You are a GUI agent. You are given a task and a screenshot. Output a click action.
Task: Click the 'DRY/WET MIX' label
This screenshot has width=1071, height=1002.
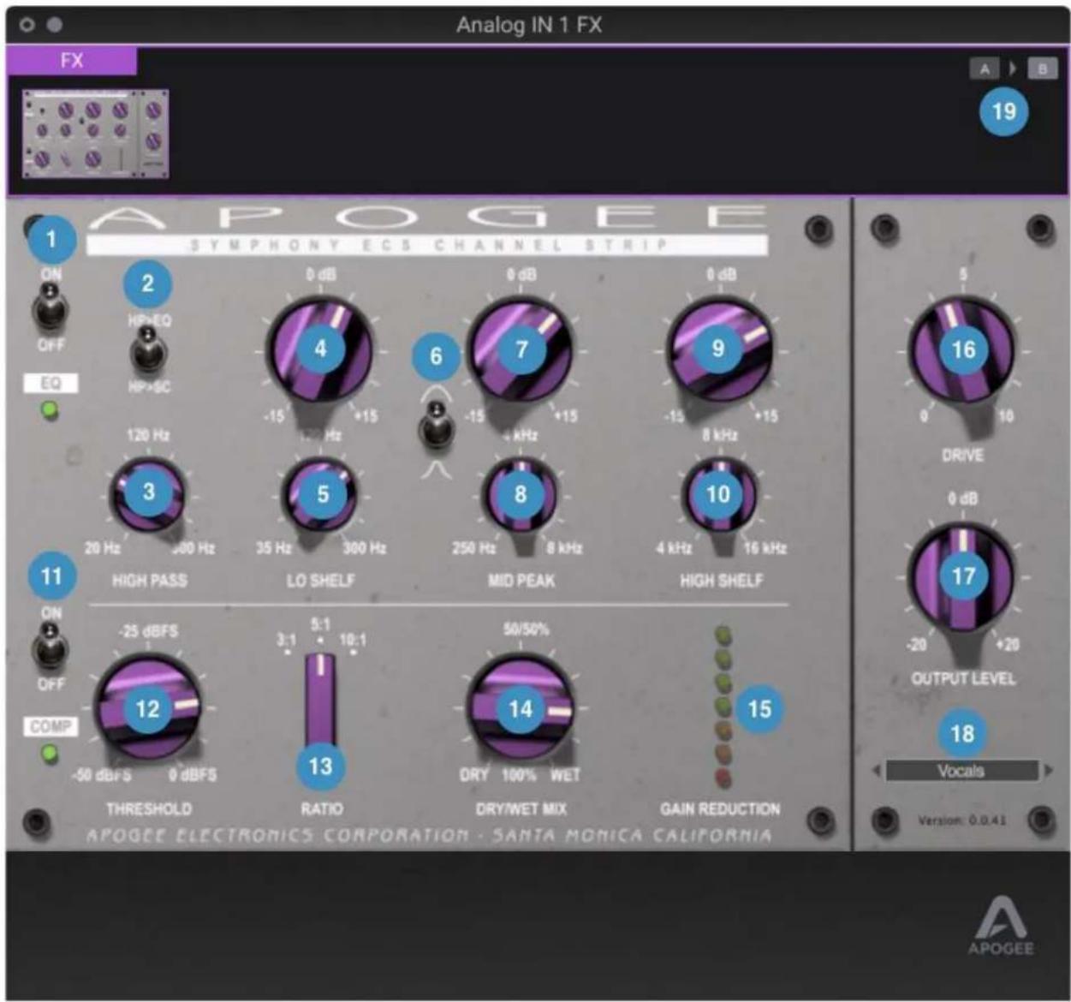coord(521,808)
